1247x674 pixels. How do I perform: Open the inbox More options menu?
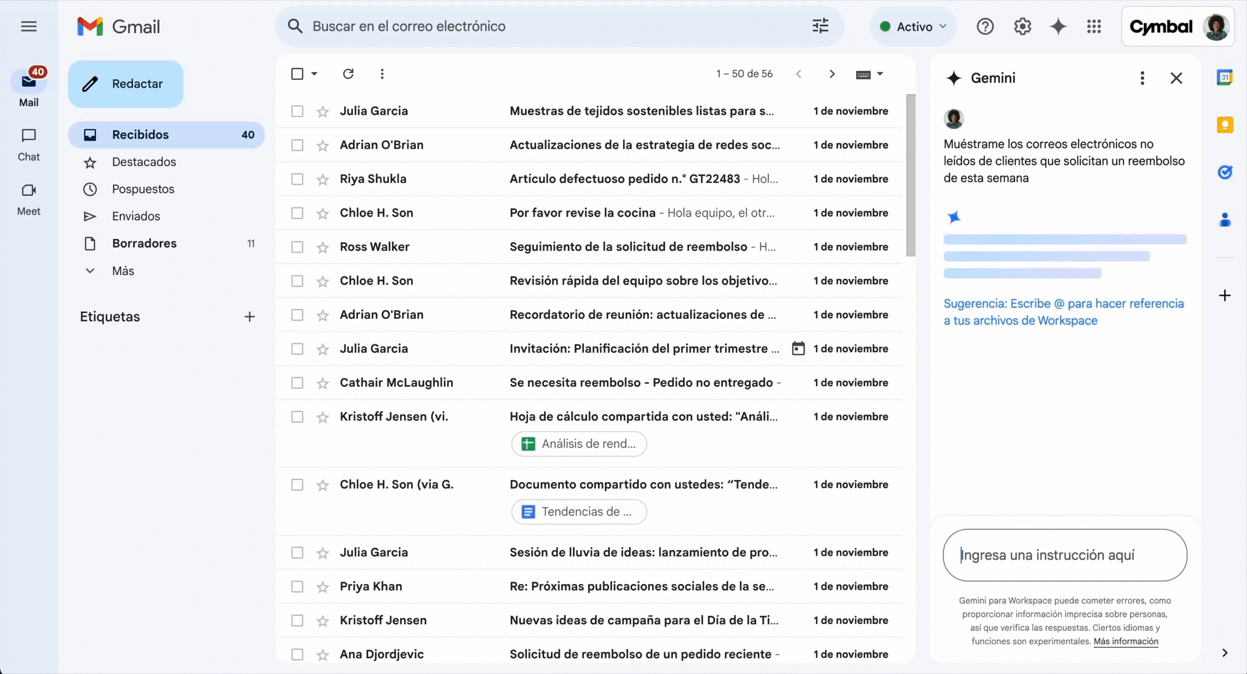[x=382, y=74]
